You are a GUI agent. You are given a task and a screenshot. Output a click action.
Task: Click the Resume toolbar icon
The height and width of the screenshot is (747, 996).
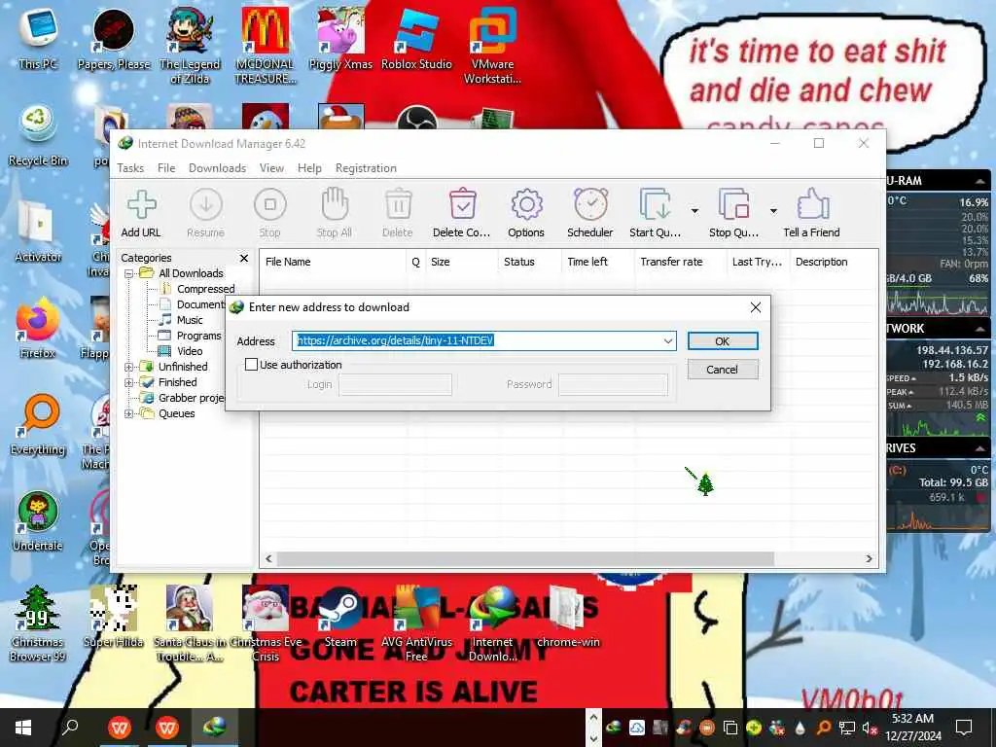[206, 205]
